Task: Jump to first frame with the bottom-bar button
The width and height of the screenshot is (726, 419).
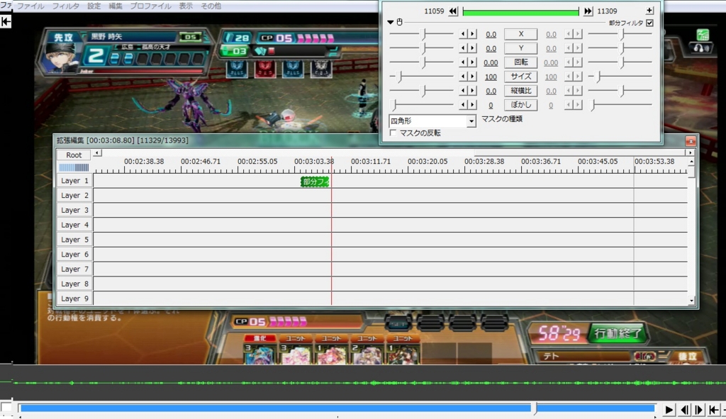Action: click(x=714, y=410)
